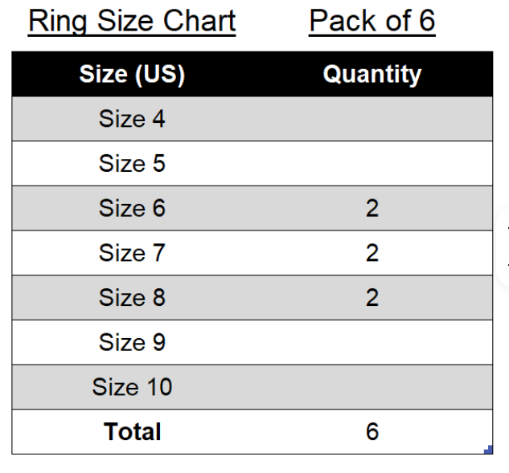Click the quantity 2 in Size 6 row
This screenshot has height=473, width=509.
pyautogui.click(x=372, y=208)
